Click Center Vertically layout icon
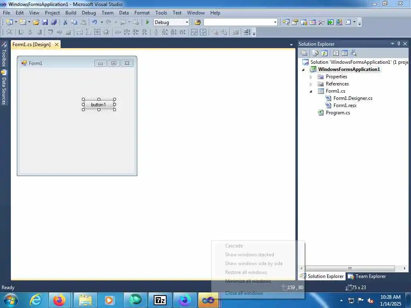This screenshot has width=411, height=308. 203,32
